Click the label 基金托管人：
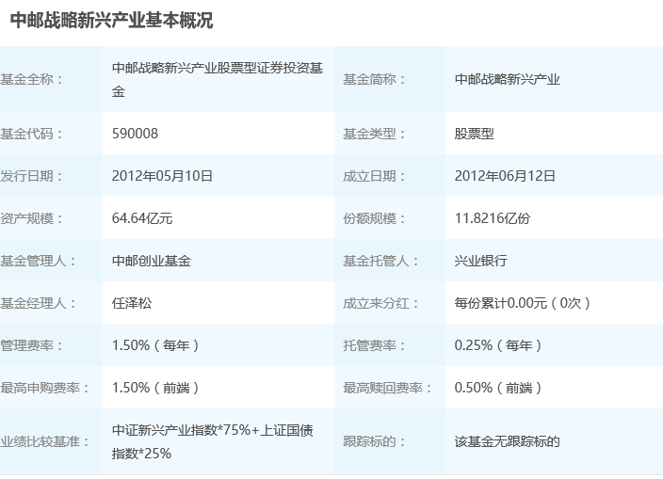This screenshot has height=479, width=663. pos(381,261)
